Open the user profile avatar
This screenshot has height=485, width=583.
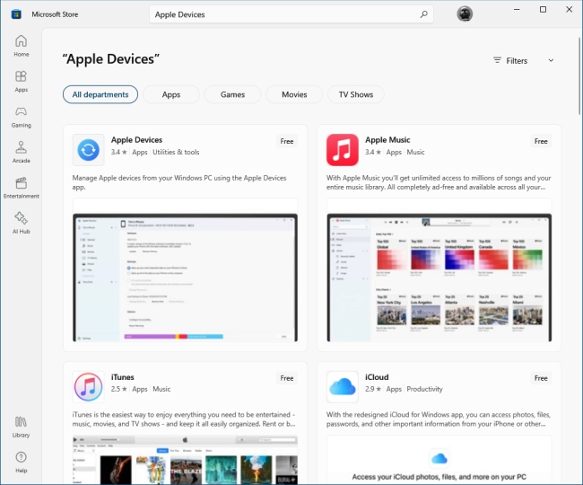tap(465, 13)
